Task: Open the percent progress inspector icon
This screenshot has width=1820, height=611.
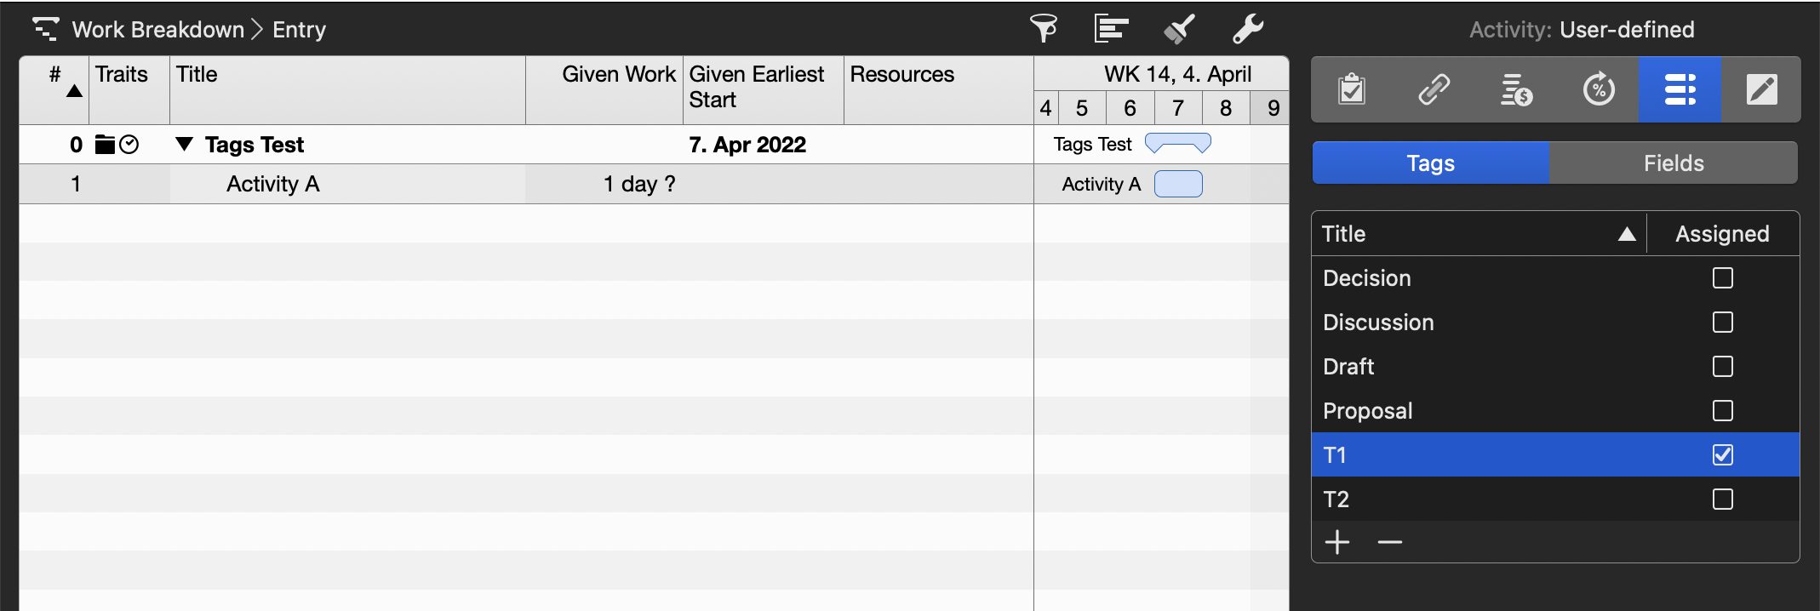Action: [1598, 89]
